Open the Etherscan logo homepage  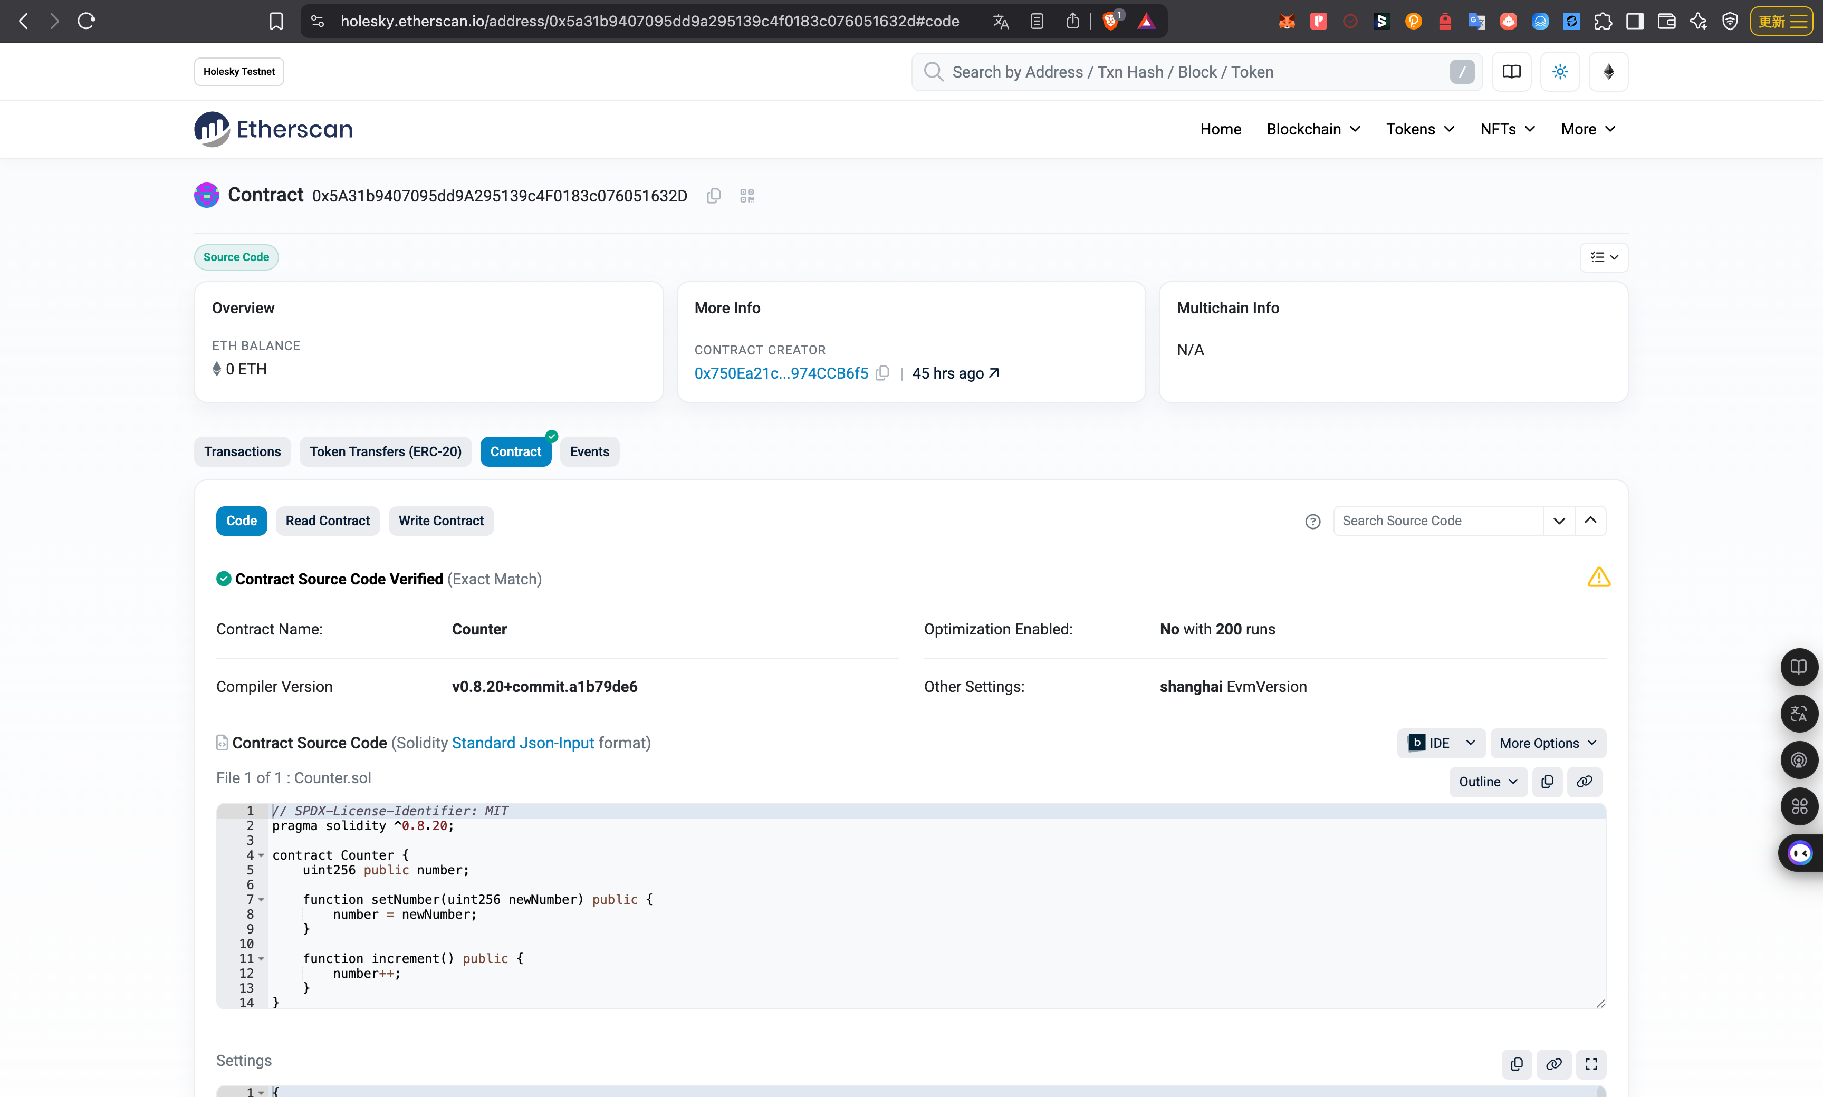(274, 129)
